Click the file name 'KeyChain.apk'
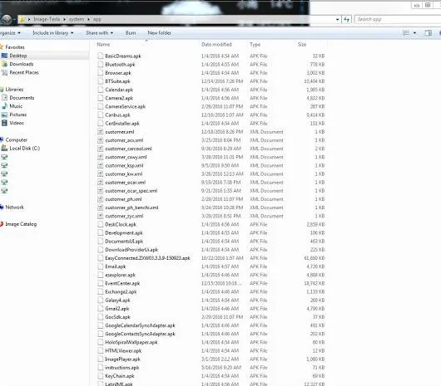 point(120,376)
